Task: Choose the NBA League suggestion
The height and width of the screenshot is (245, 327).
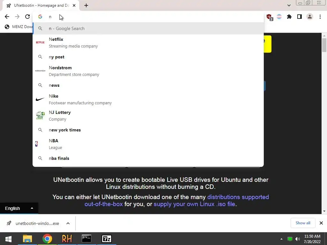Action: coord(148,144)
